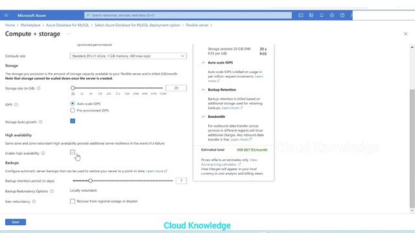Show info tooltip for Backup Redundancy Options
The width and height of the screenshot is (415, 233).
[x=52, y=192]
